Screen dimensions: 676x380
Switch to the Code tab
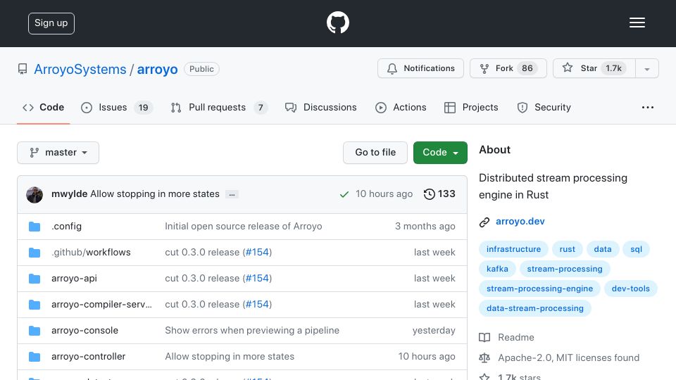[x=43, y=107]
